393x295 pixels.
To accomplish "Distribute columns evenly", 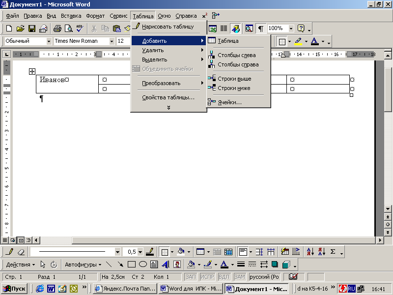I will pos(271,252).
